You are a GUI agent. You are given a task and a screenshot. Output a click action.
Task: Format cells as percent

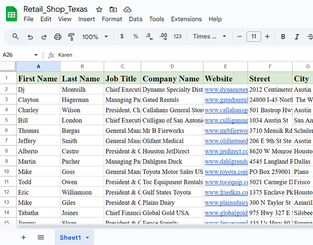(x=135, y=36)
